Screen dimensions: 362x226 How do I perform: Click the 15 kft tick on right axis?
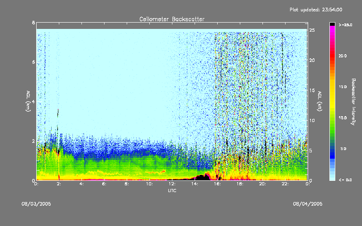pos(312,90)
